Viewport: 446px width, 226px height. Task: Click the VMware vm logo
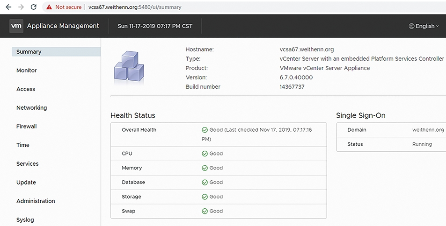pos(16,26)
